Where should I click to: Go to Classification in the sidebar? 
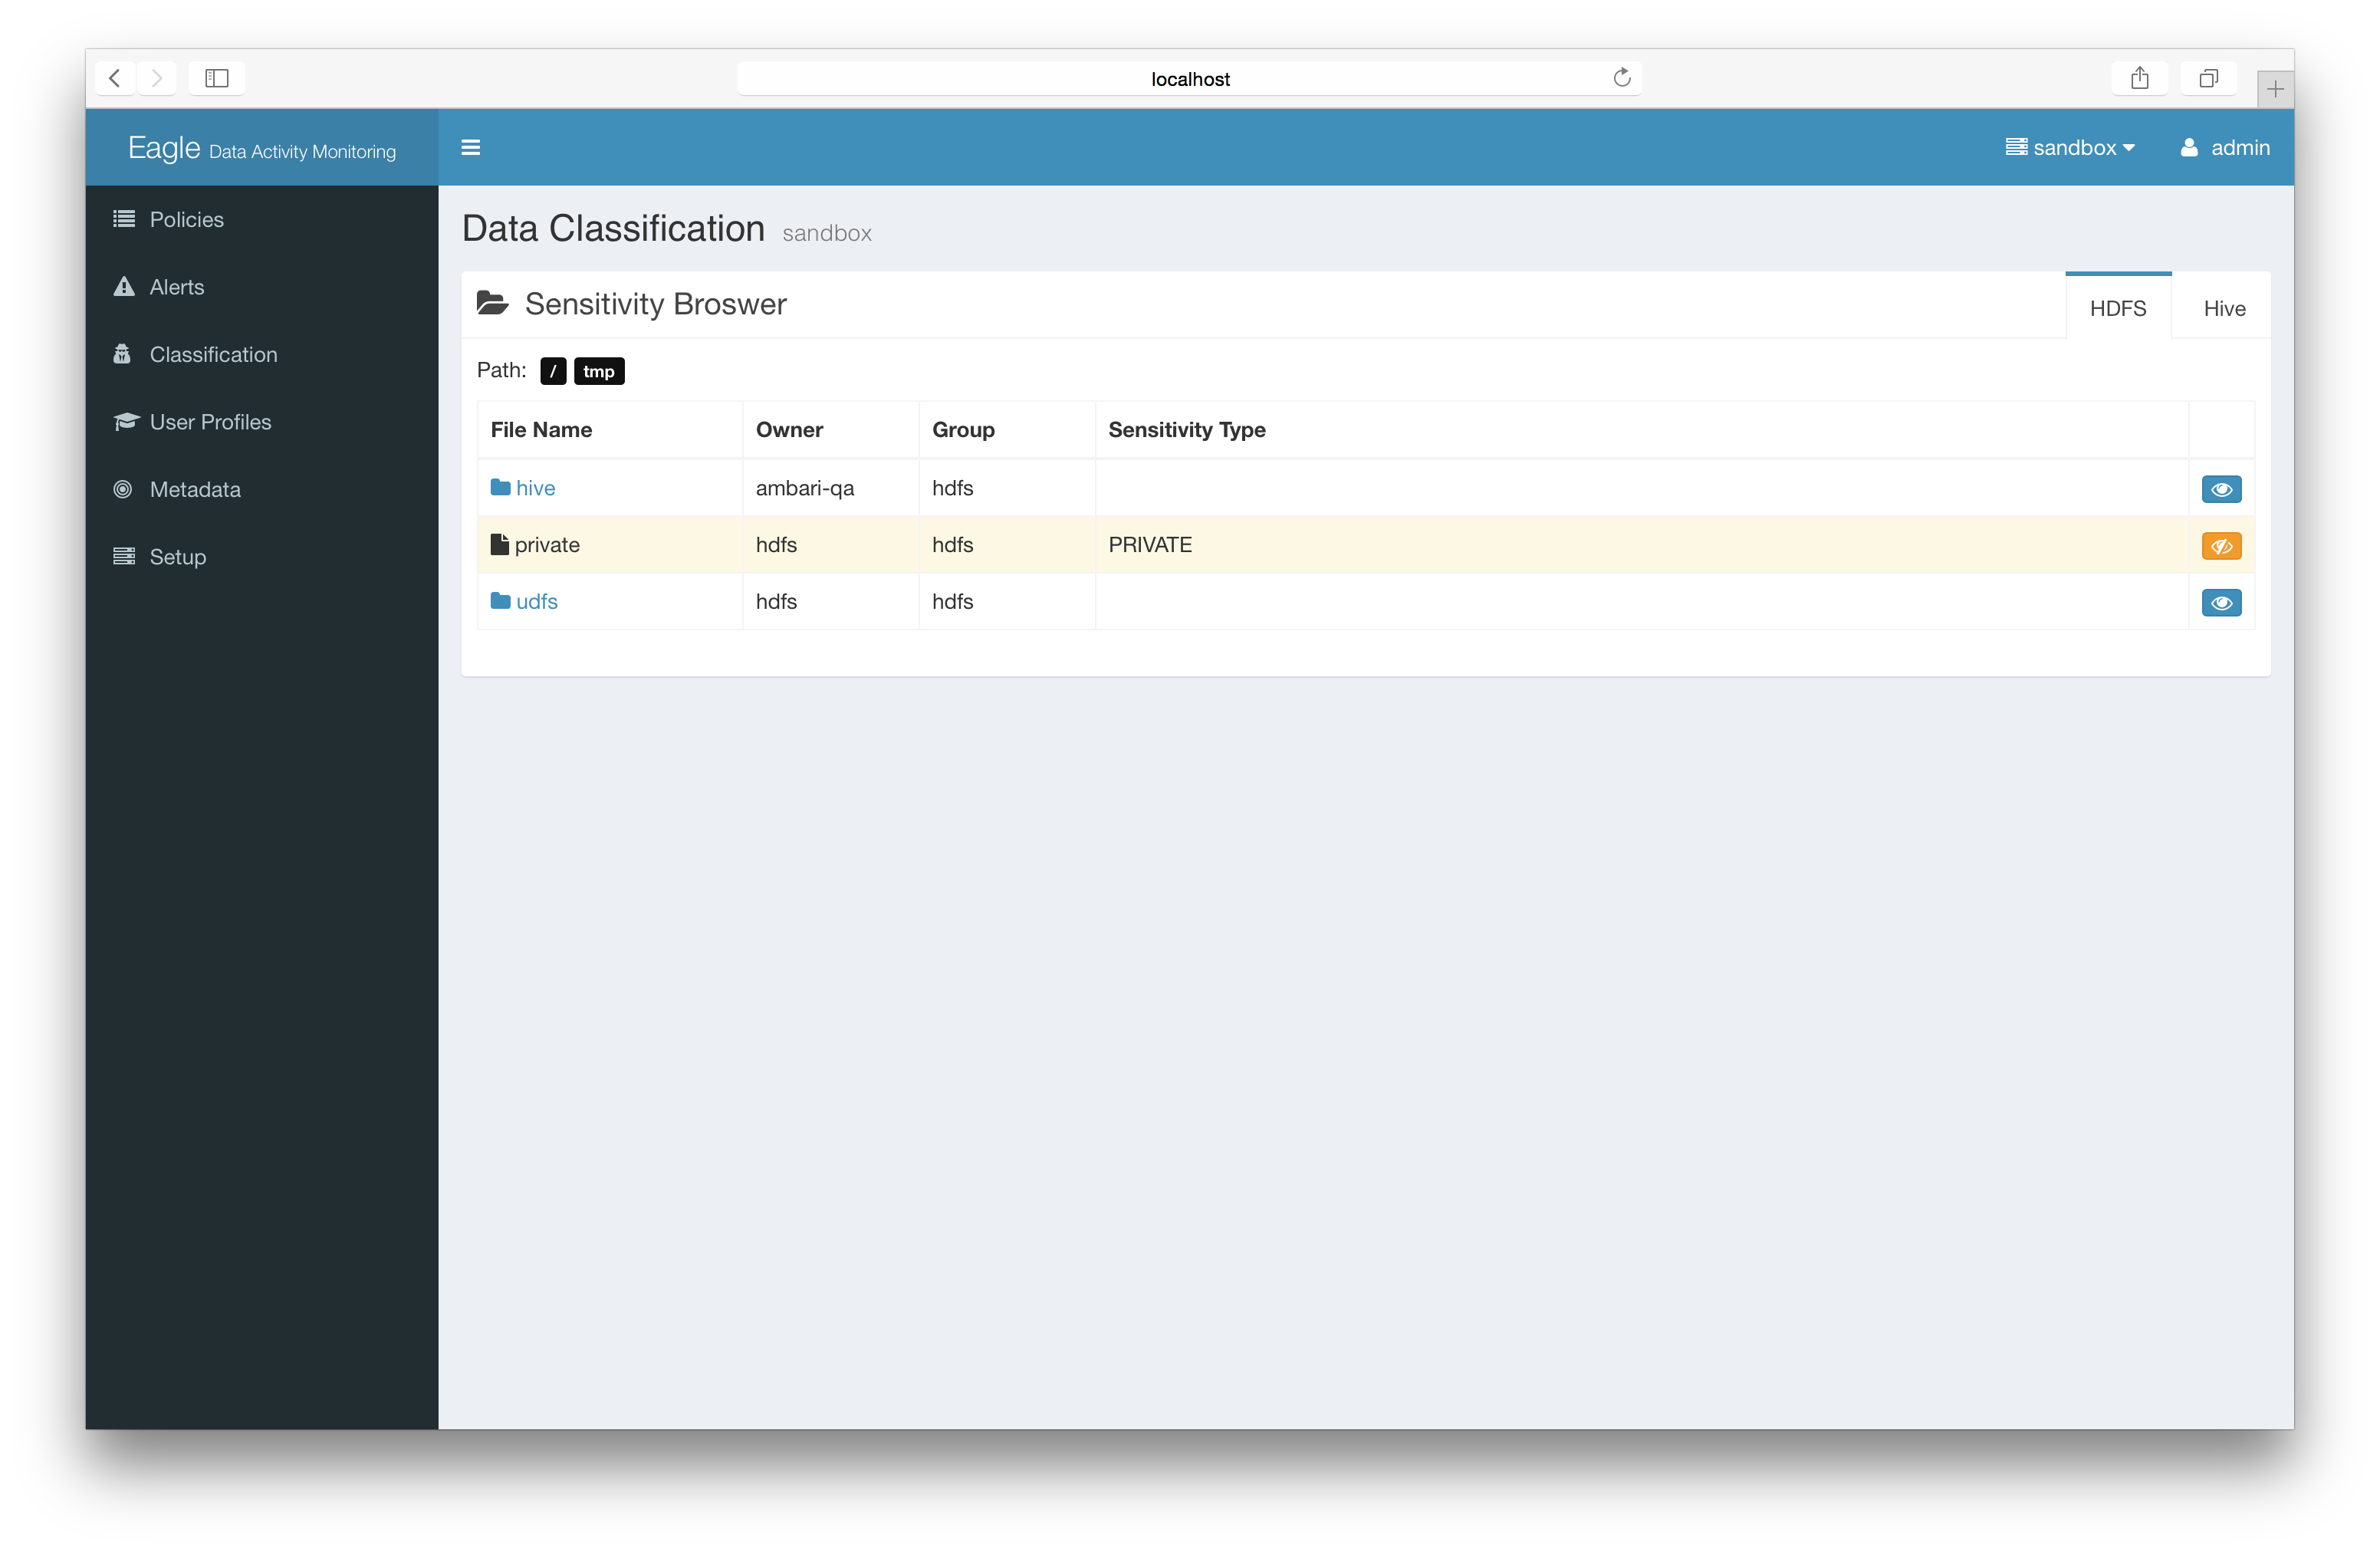pos(213,354)
